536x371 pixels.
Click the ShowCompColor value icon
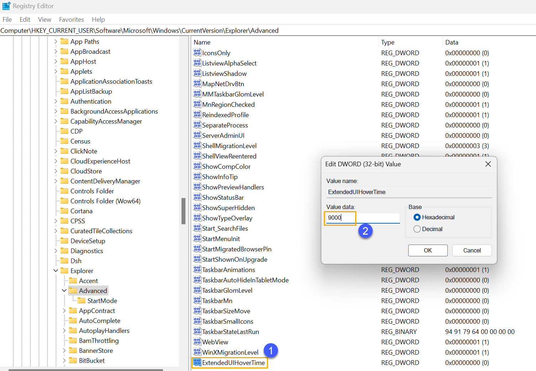pyautogui.click(x=197, y=166)
